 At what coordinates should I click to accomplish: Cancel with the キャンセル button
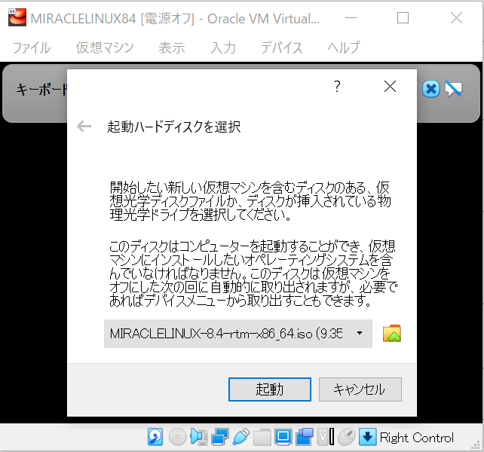360,389
